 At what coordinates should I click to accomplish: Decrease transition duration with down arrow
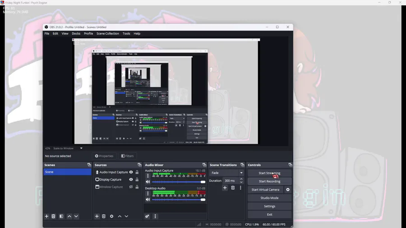pos(241,182)
